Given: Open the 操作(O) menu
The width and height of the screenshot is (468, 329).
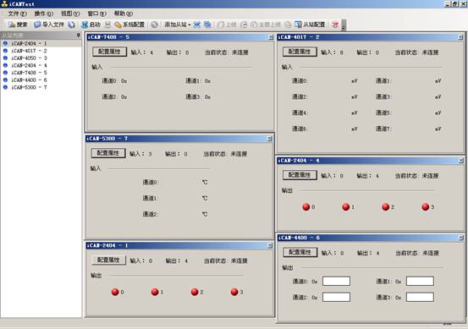Looking at the screenshot, I should (x=43, y=14).
